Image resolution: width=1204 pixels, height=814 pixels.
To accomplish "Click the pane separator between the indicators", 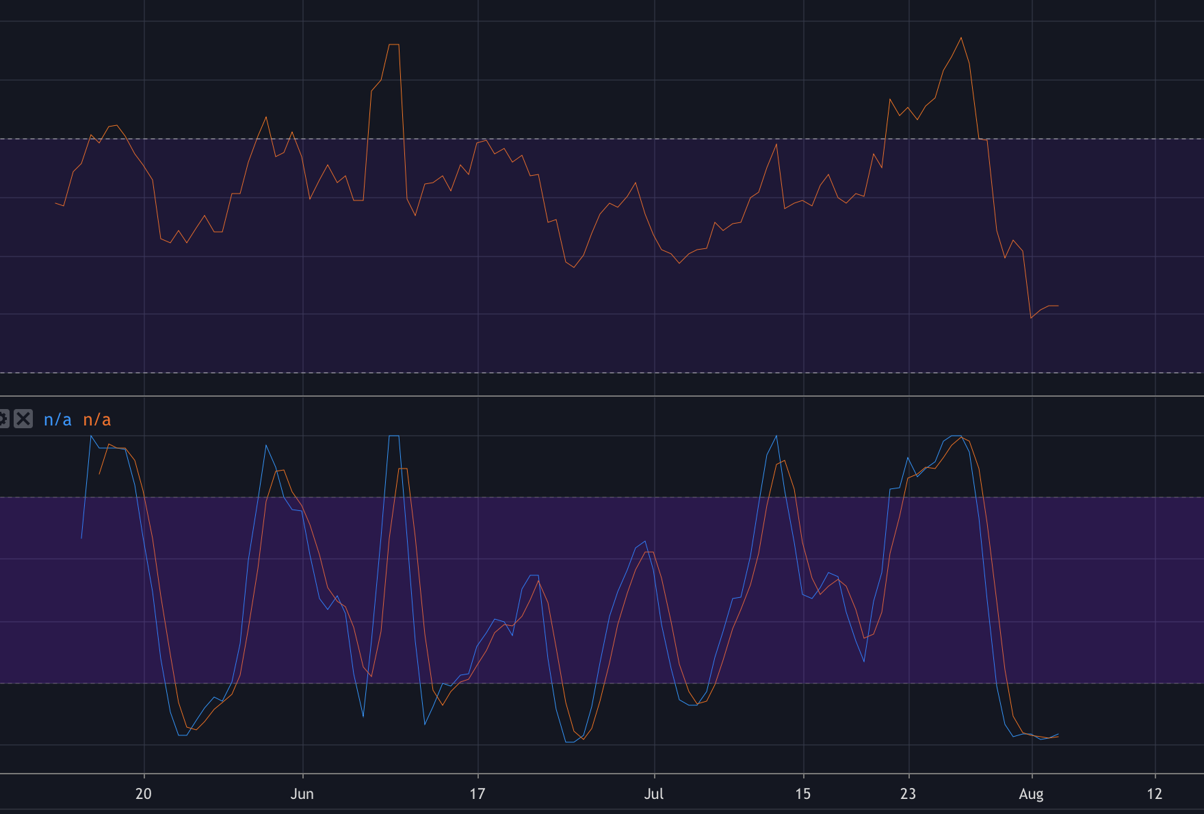I will [x=602, y=396].
